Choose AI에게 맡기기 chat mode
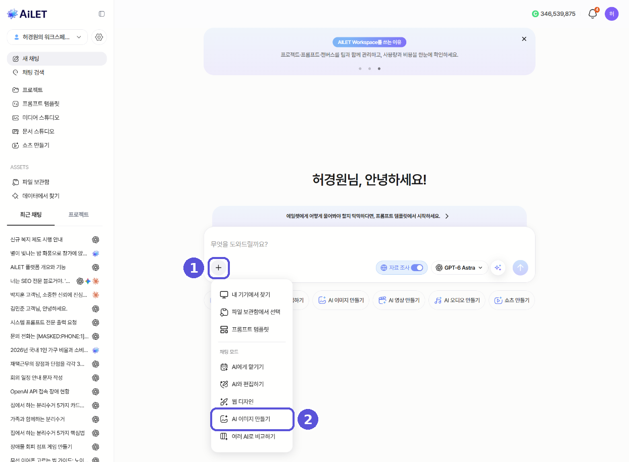The width and height of the screenshot is (629, 462). coord(252,367)
